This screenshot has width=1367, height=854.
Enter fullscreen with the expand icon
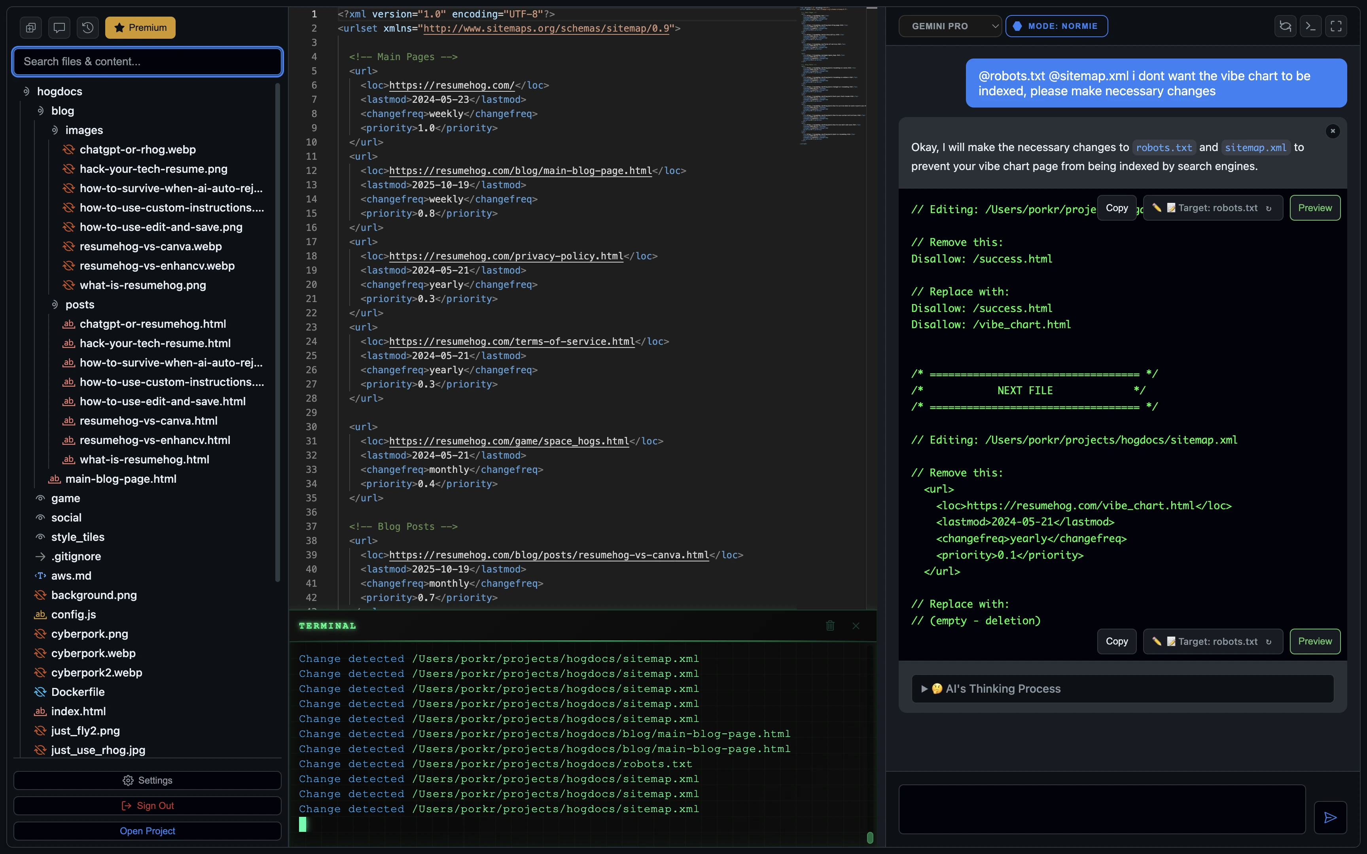coord(1336,26)
